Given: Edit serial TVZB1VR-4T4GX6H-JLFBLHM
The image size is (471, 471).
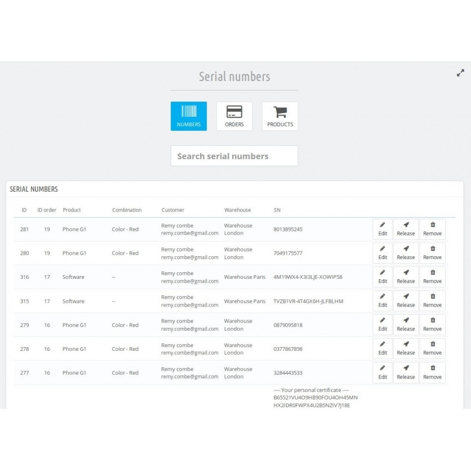Looking at the screenshot, I should click(382, 301).
